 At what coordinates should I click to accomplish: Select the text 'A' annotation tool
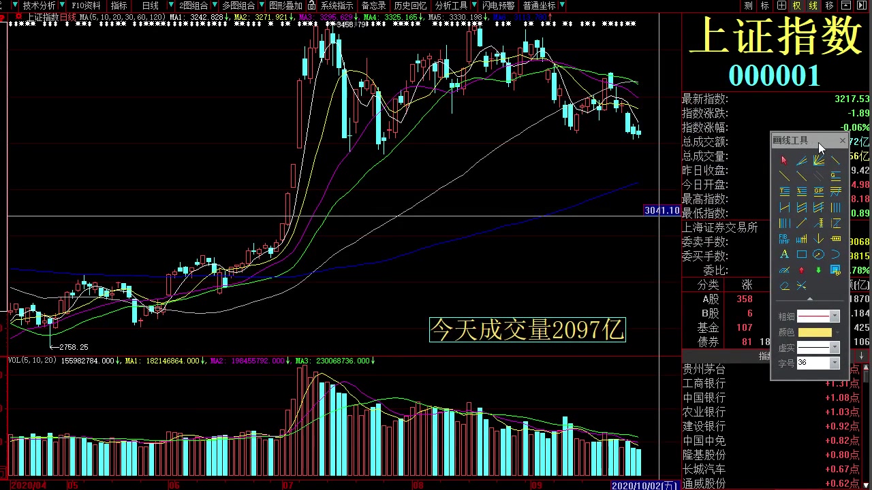[x=784, y=254]
